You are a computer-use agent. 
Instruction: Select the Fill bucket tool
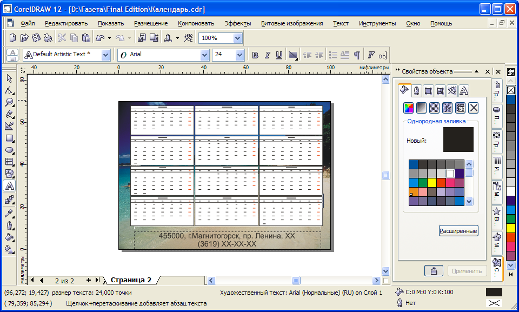pos(9,237)
